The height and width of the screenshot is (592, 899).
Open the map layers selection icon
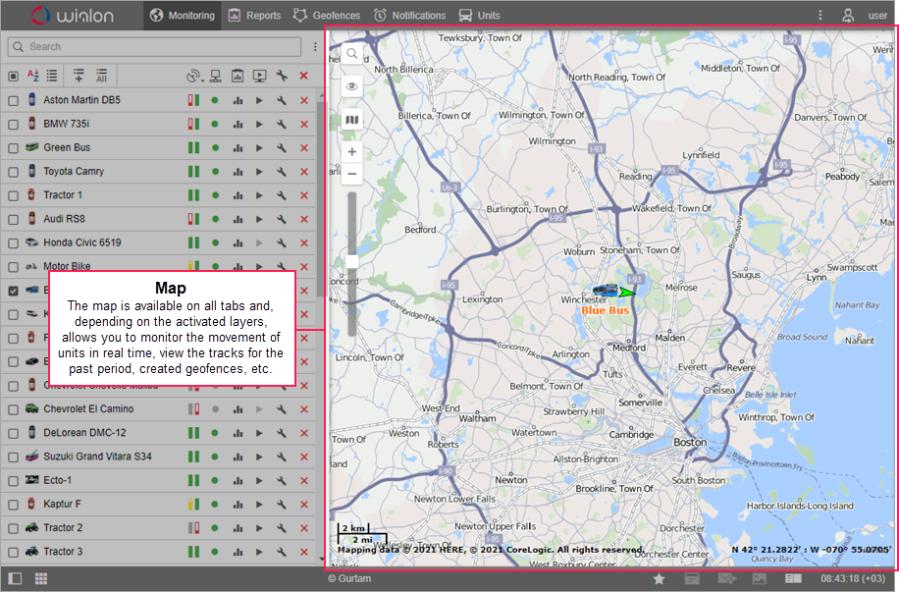(352, 120)
